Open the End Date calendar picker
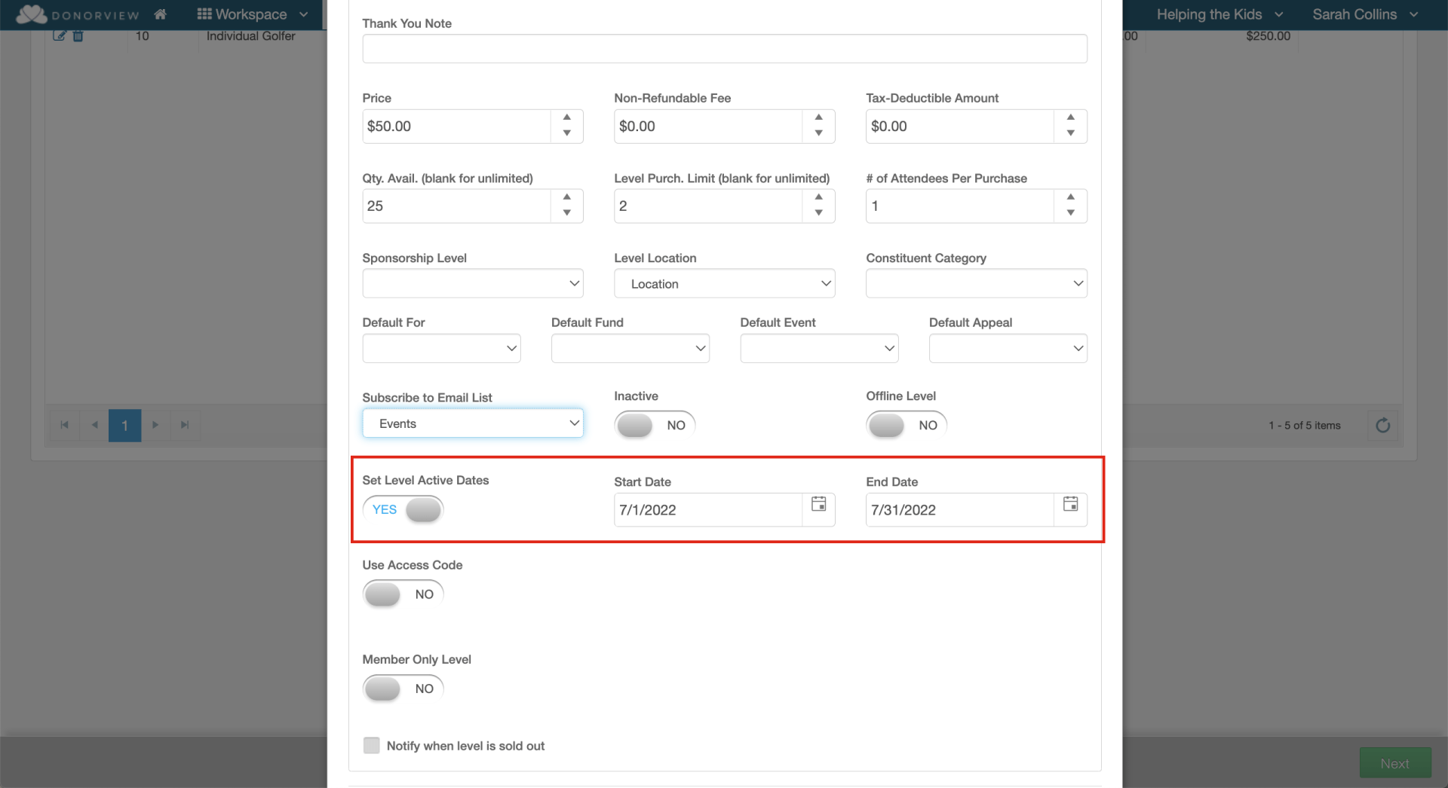1448x788 pixels. click(x=1070, y=505)
